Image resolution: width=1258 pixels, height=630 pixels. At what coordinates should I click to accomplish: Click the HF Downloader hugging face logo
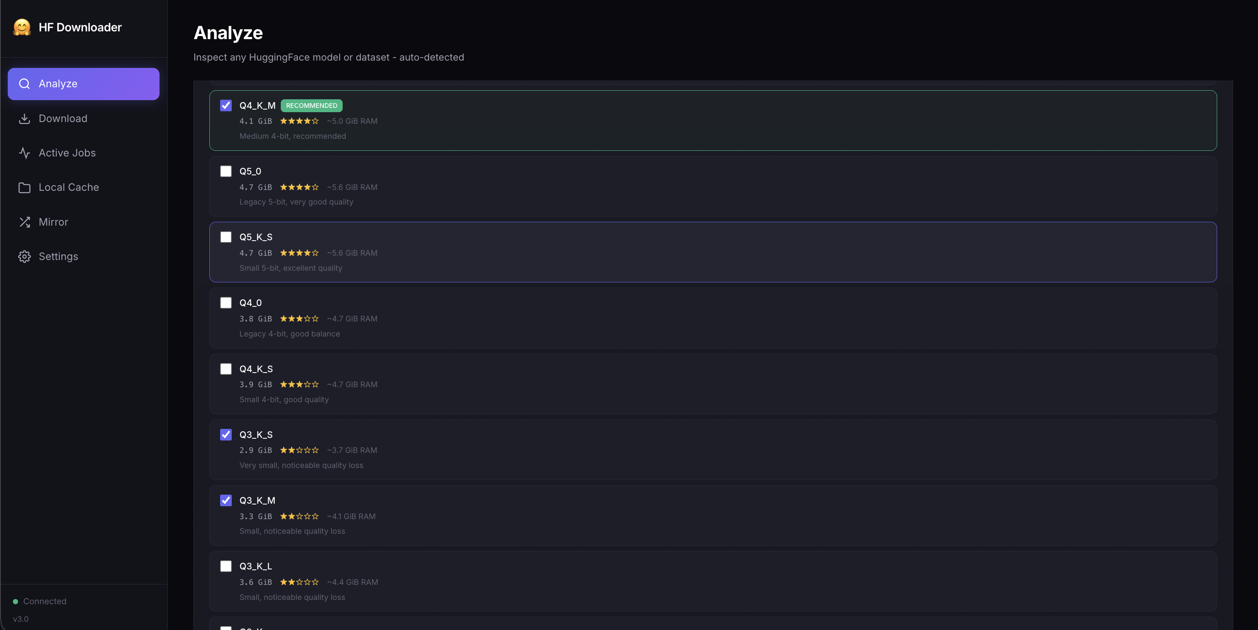tap(22, 28)
